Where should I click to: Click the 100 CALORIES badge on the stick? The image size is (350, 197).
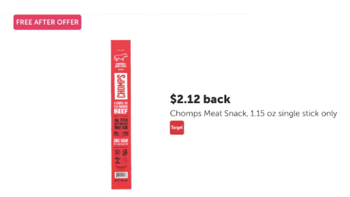point(125,133)
